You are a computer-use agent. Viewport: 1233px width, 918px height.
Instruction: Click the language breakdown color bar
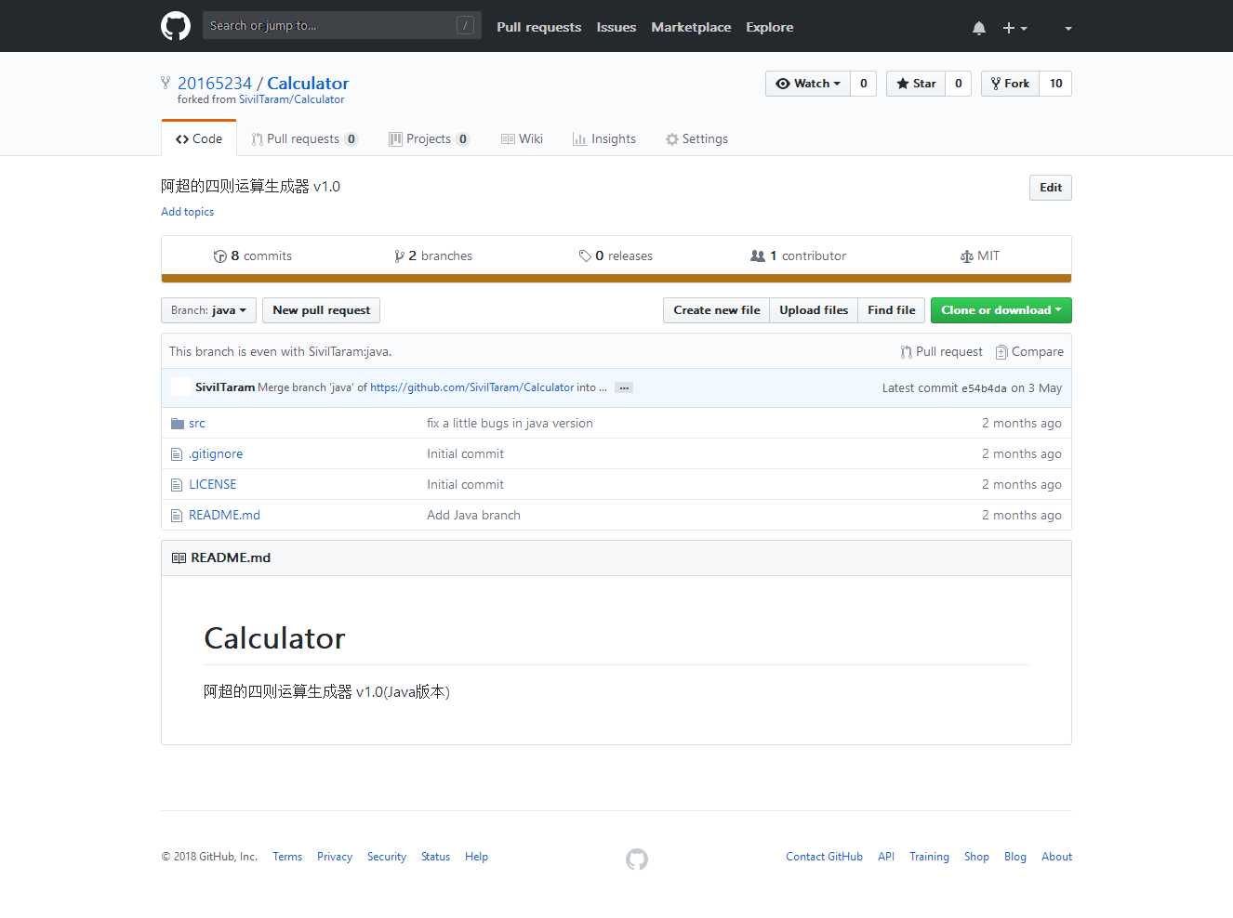[x=616, y=278]
